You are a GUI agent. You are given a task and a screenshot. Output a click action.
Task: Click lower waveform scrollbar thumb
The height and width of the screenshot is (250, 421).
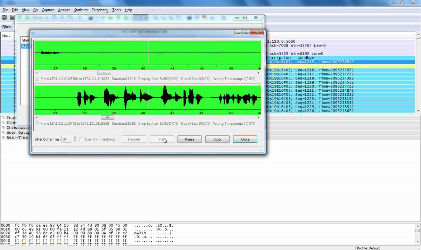pos(107,117)
